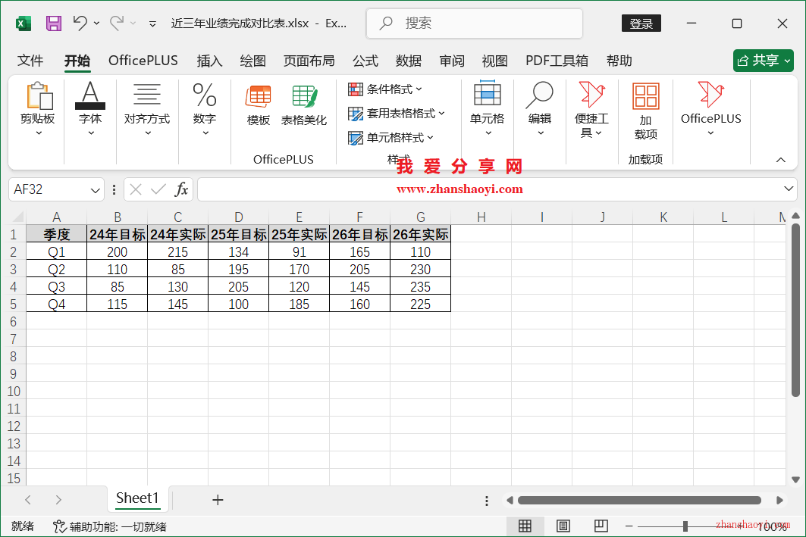Image resolution: width=806 pixels, height=537 pixels.
Task: Open the 单元格 cells group
Action: [x=488, y=109]
